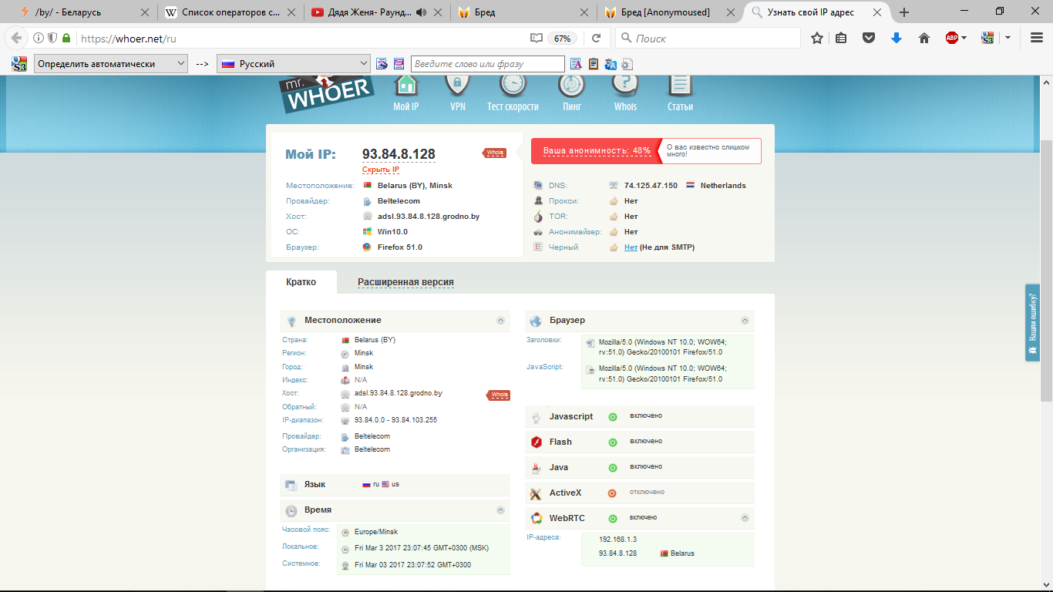Click Ваша анонимность: 48% banner
Viewport: 1053px width, 592px height.
click(x=597, y=150)
